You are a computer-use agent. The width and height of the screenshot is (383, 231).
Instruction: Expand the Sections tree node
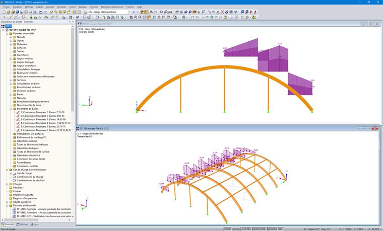point(11,80)
